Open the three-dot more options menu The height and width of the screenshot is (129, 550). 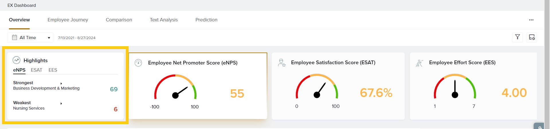[531, 20]
